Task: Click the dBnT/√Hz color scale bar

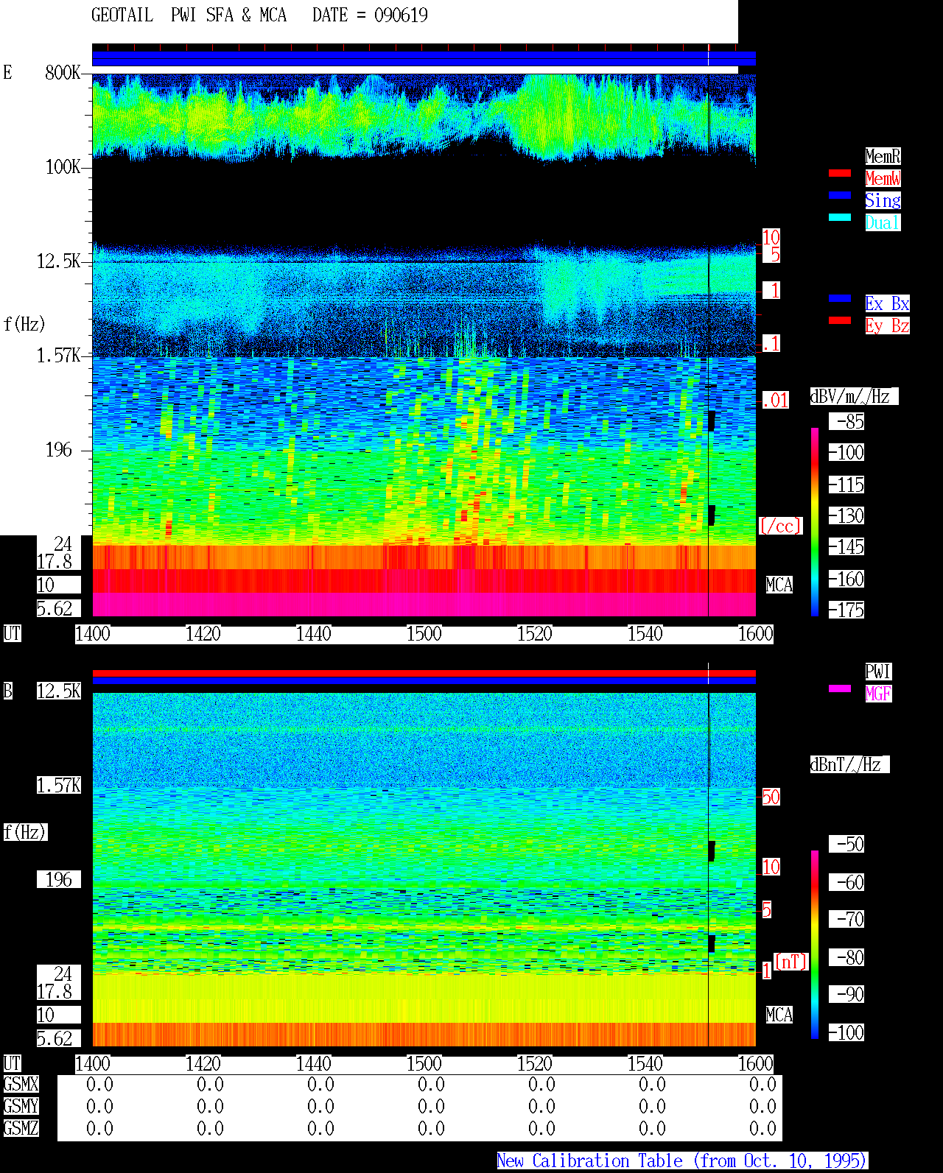Action: (x=815, y=945)
